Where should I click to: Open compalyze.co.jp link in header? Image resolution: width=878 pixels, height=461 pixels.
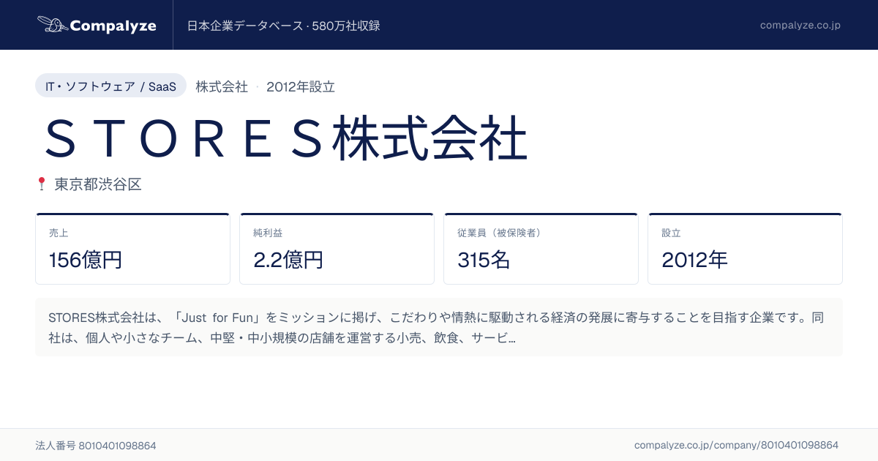pos(800,25)
